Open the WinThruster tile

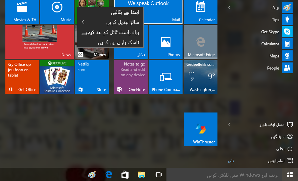(x=201, y=129)
